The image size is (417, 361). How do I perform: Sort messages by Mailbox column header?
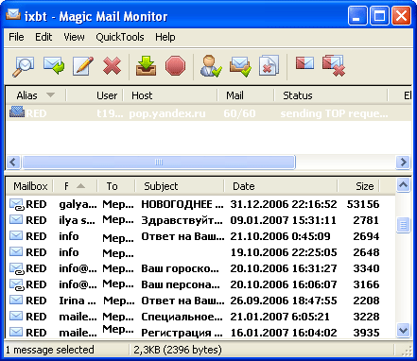(29, 186)
